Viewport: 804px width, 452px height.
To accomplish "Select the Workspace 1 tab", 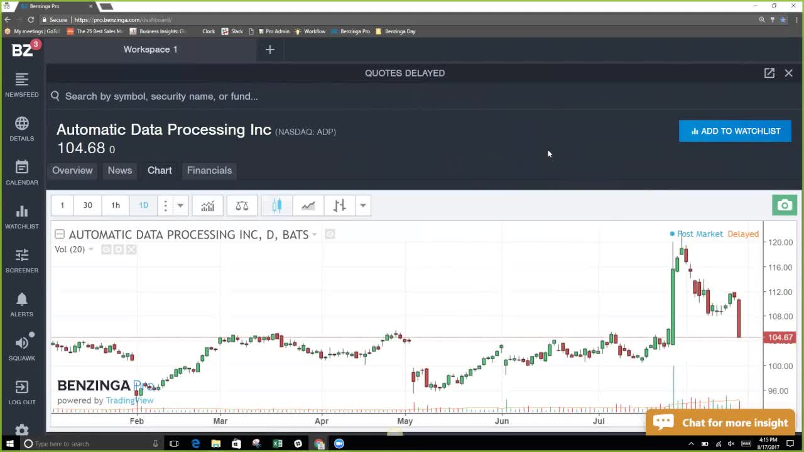I will pos(150,50).
